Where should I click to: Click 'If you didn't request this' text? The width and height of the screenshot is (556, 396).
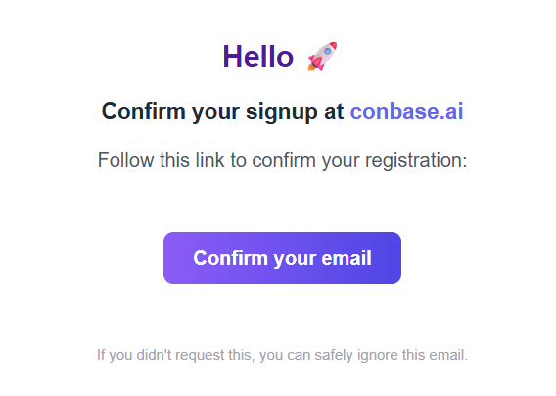pyautogui.click(x=175, y=355)
